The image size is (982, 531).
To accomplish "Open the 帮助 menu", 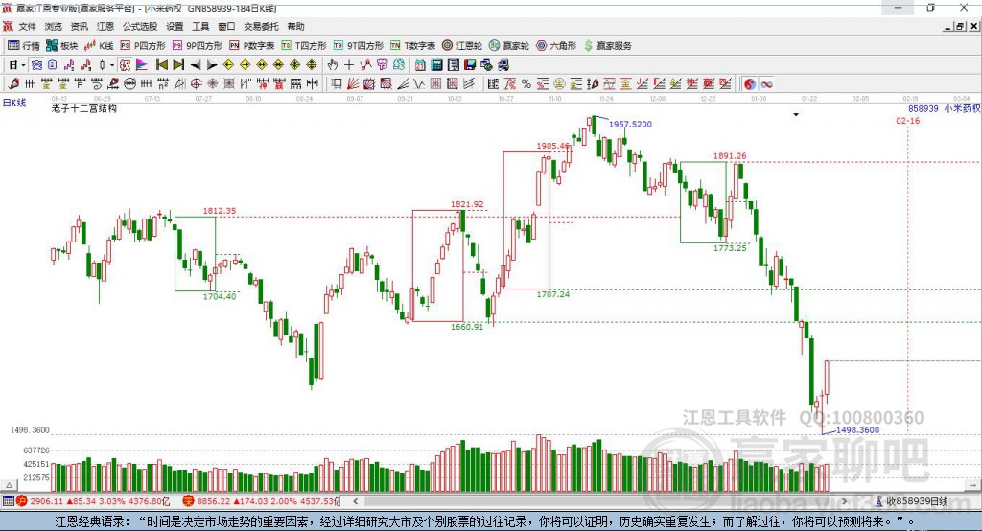I will click(295, 26).
